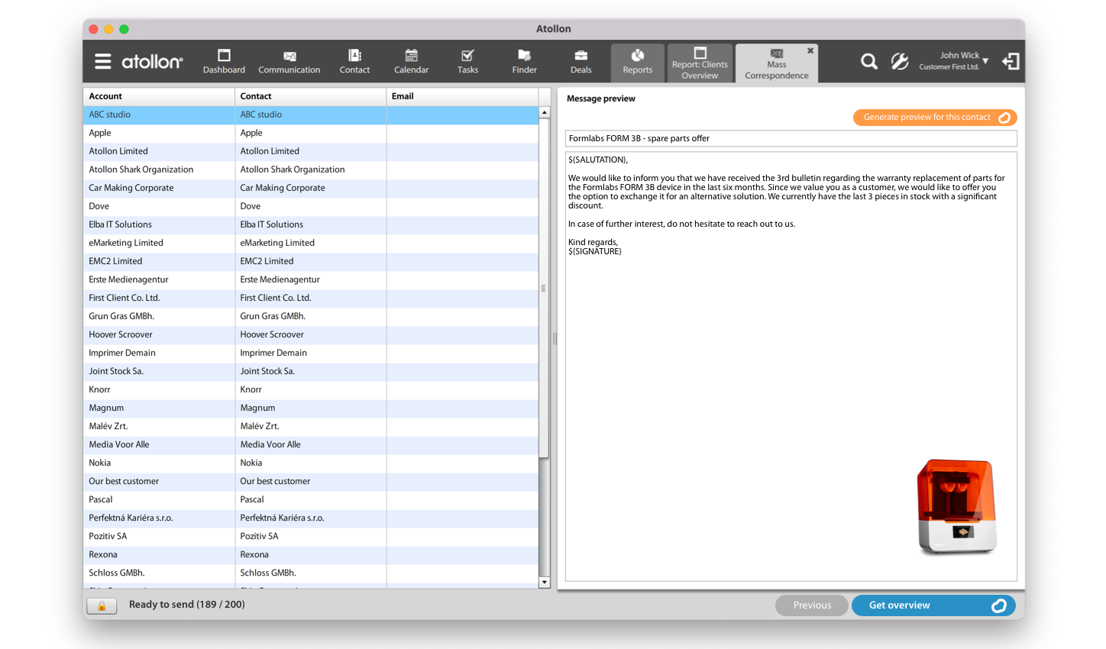This screenshot has width=1106, height=649.
Task: Open the Finder module
Action: 524,62
